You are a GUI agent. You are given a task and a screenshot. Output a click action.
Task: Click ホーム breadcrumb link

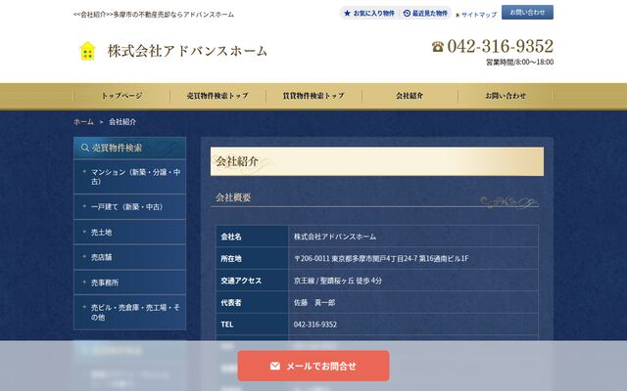(x=83, y=121)
